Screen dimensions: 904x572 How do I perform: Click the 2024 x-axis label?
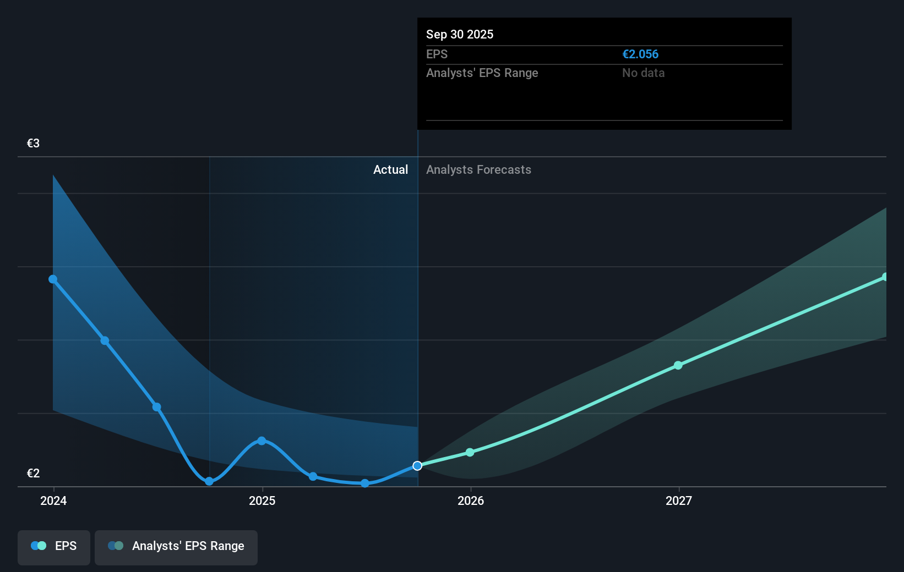(53, 501)
